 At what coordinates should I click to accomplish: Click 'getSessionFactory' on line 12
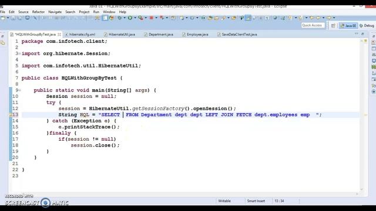click(158, 108)
